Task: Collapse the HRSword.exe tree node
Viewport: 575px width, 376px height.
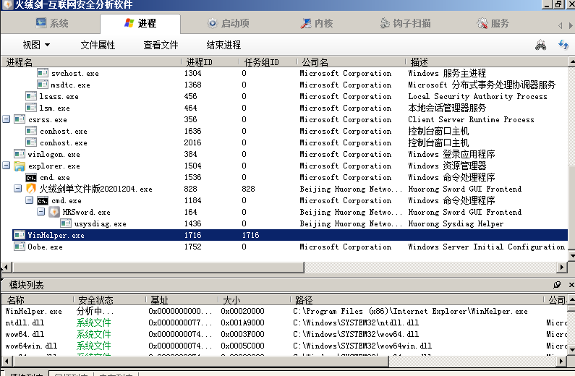Action: coord(41,212)
